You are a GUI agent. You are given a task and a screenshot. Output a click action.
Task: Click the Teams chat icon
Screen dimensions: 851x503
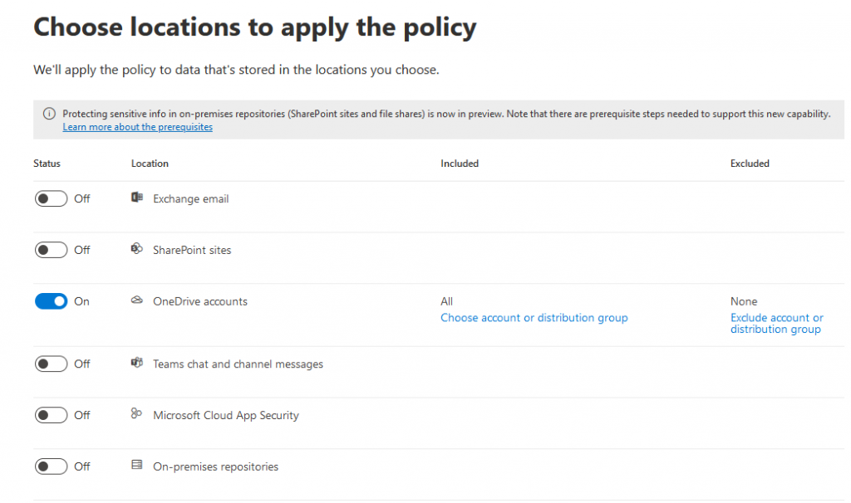point(137,364)
